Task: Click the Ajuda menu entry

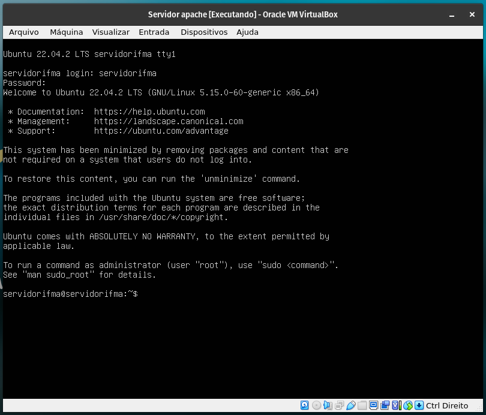Action: 247,32
